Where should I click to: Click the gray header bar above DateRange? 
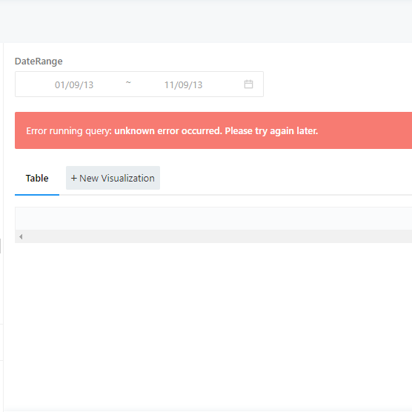206,21
